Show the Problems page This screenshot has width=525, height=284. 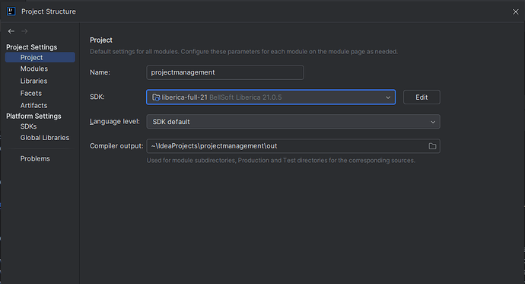point(35,158)
